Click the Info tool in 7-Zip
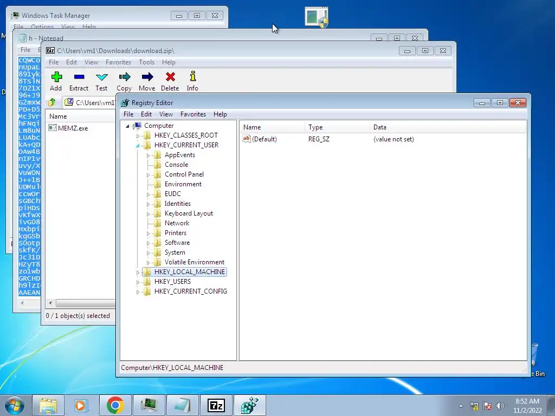This screenshot has height=416, width=555. coord(192,81)
